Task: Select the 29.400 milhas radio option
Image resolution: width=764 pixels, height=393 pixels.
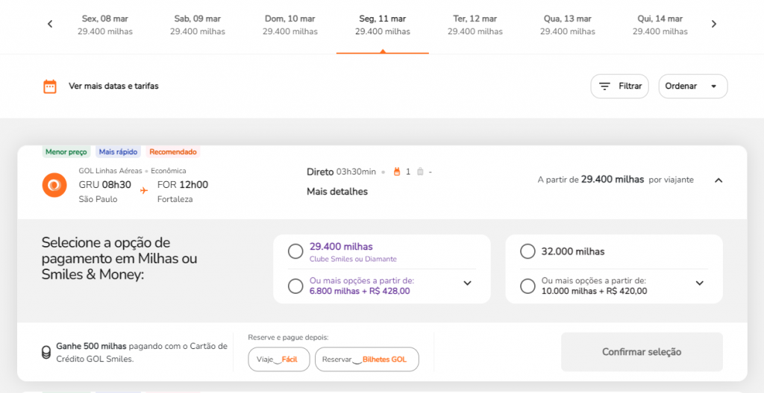Action: [x=295, y=251]
